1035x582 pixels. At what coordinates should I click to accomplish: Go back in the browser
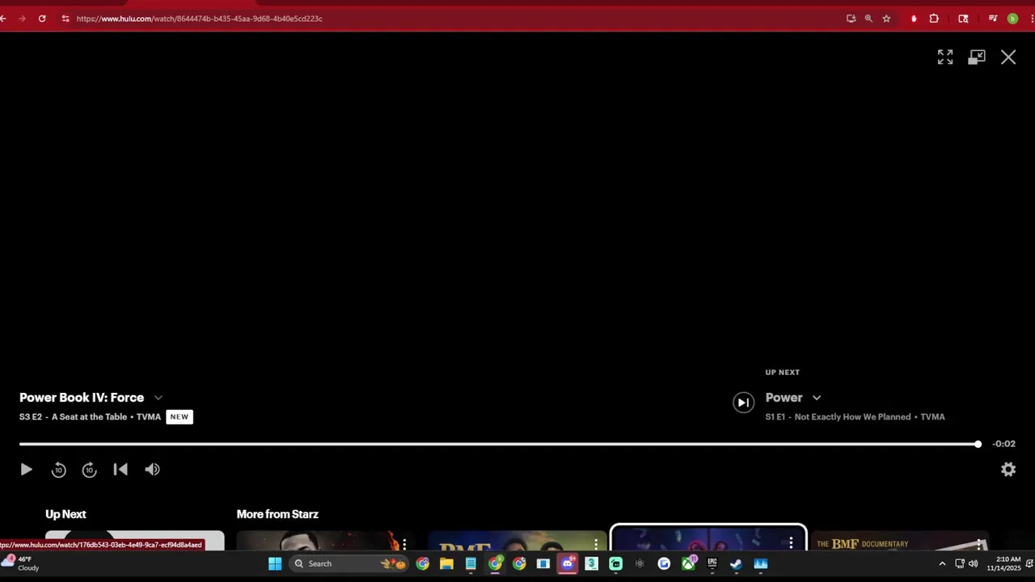click(3, 19)
